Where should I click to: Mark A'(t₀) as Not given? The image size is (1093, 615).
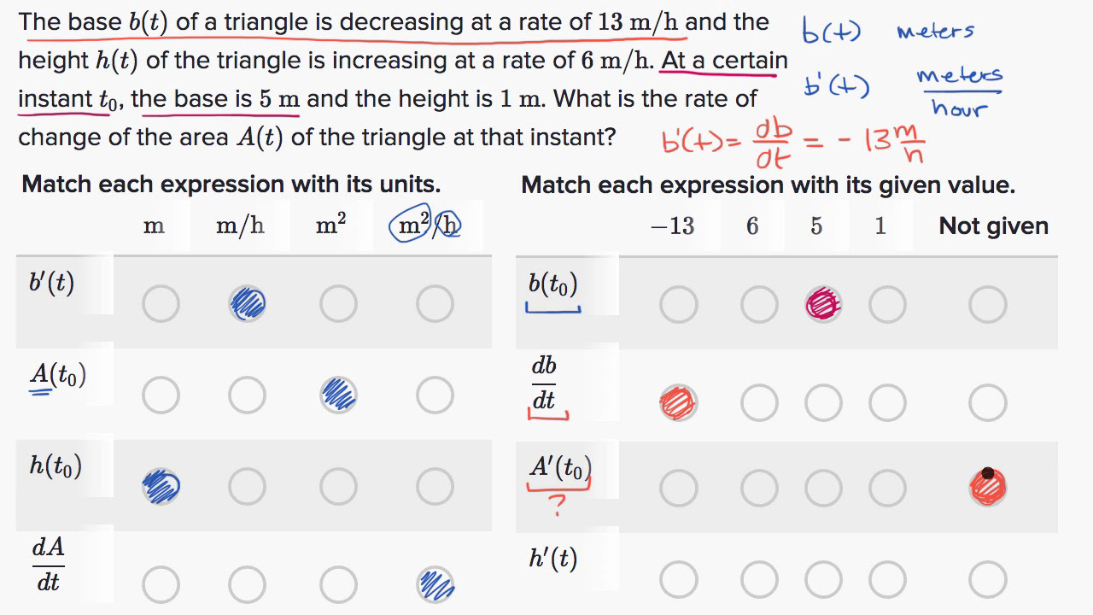(x=986, y=487)
